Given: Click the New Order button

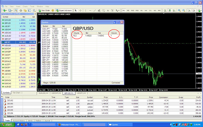Looking at the screenshot, I should pyautogui.click(x=44, y=10).
